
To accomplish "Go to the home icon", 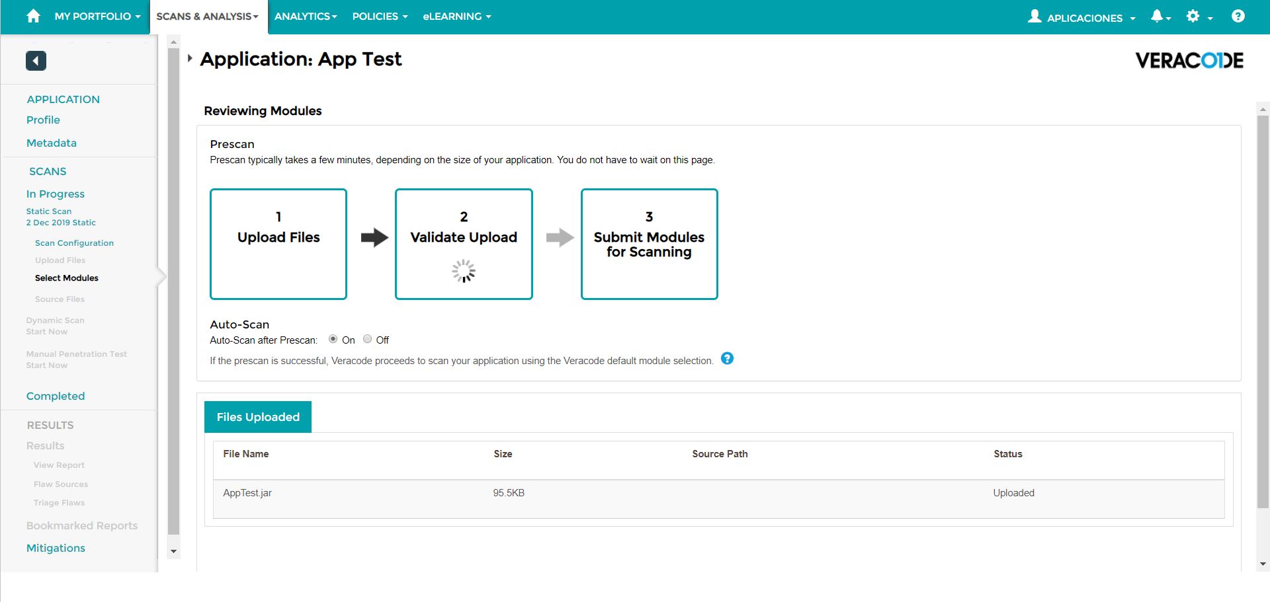I will coord(33,17).
